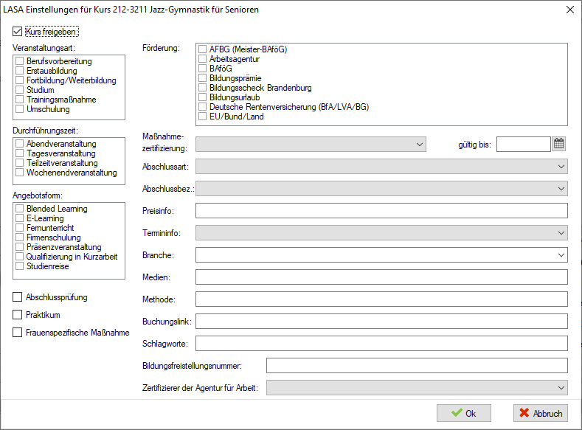582x430 pixels.
Task: Click into the Medien input field
Action: coord(381,277)
